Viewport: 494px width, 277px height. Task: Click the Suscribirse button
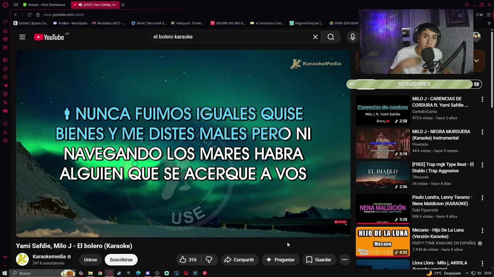click(121, 260)
